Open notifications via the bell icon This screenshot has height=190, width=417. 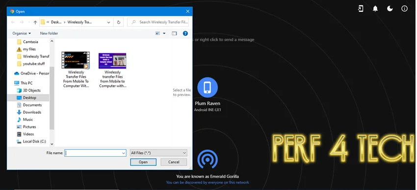375,9
